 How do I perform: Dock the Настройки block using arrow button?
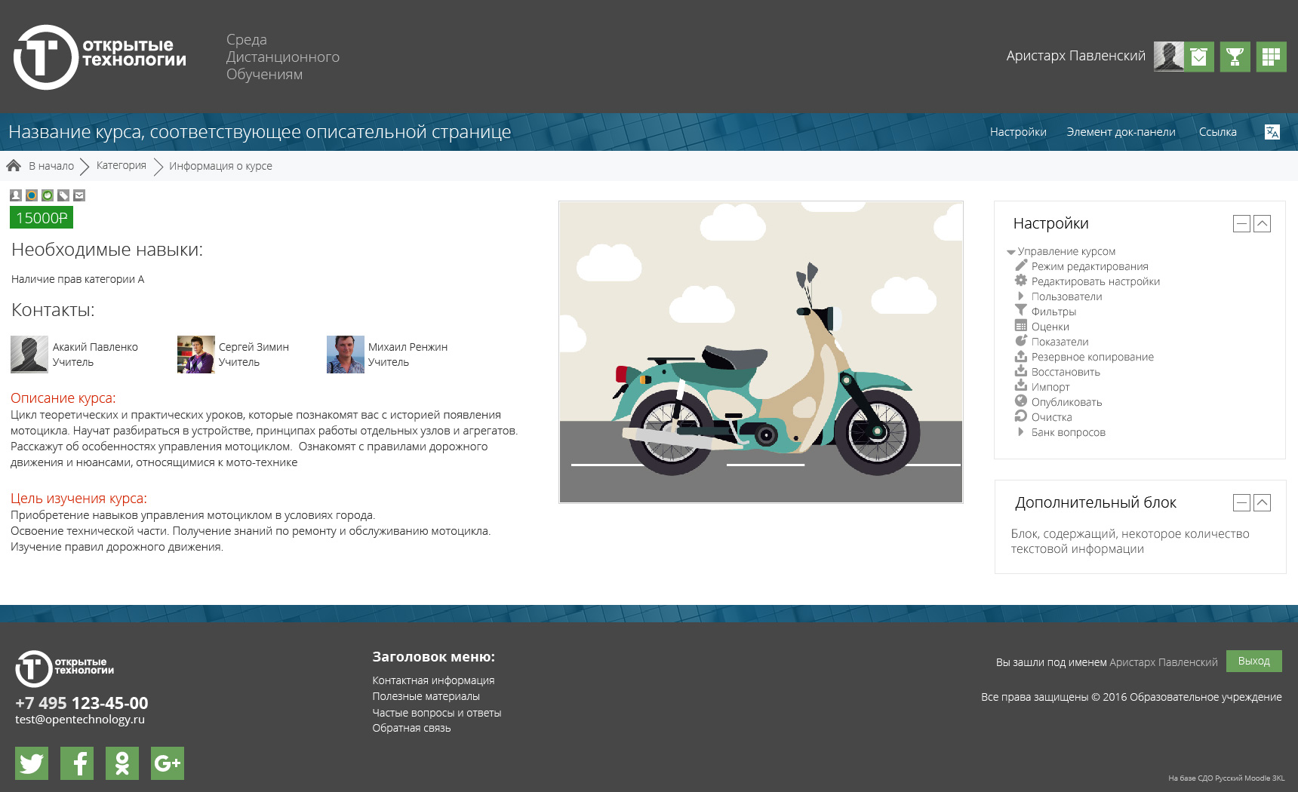coord(1262,223)
